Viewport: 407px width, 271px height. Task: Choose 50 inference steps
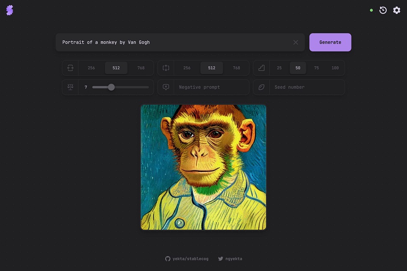298,68
